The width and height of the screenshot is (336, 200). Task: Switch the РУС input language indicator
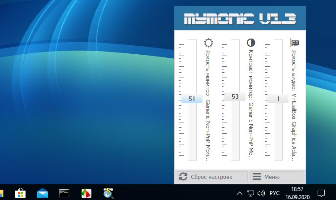tap(275, 193)
